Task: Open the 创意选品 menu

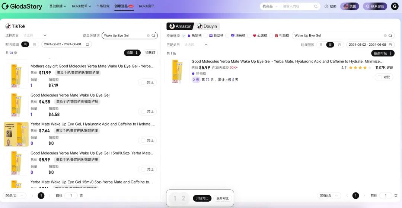Action: [x=124, y=6]
